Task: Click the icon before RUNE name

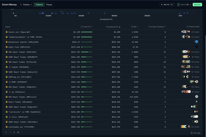Action: pos(10,82)
